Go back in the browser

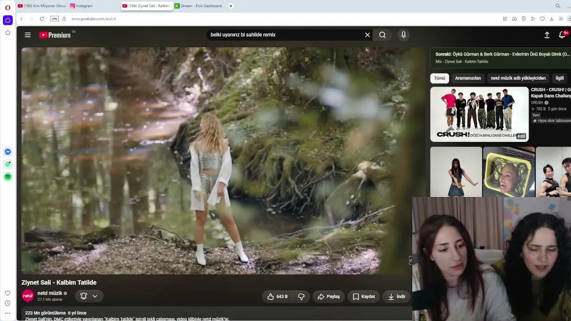[21, 19]
